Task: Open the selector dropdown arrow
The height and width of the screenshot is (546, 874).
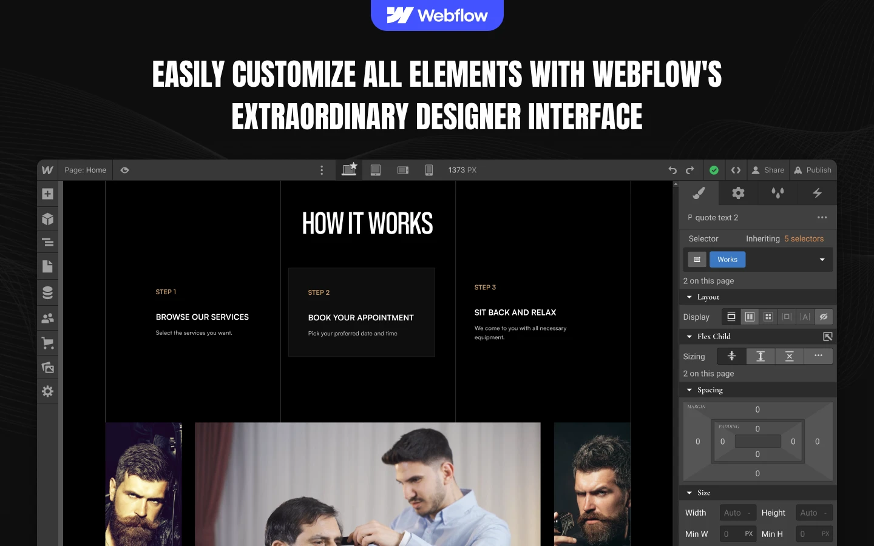Action: (822, 260)
